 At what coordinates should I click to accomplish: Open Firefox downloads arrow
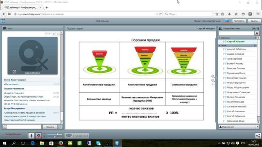(229, 14)
